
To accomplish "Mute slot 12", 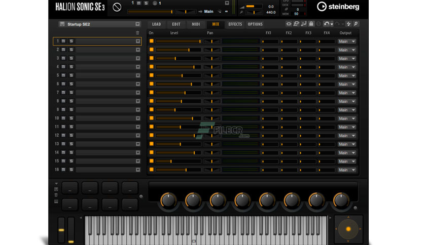I will (63, 135).
